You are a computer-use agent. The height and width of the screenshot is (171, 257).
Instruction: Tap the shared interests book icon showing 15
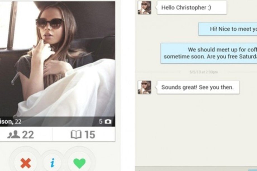(x=76, y=134)
